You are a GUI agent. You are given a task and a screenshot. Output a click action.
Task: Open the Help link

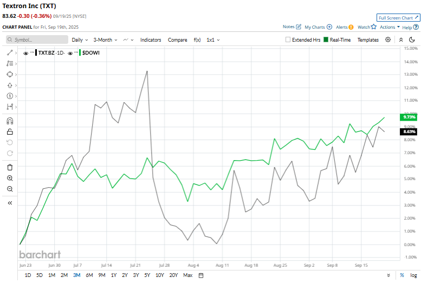coord(410,28)
